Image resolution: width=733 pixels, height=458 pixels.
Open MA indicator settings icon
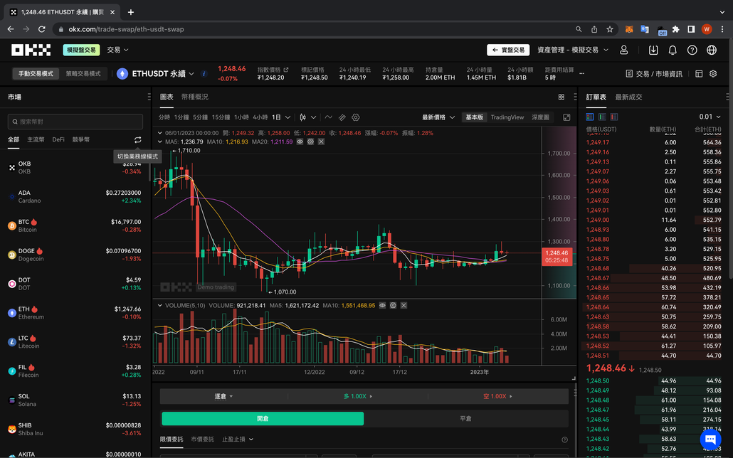pos(310,142)
